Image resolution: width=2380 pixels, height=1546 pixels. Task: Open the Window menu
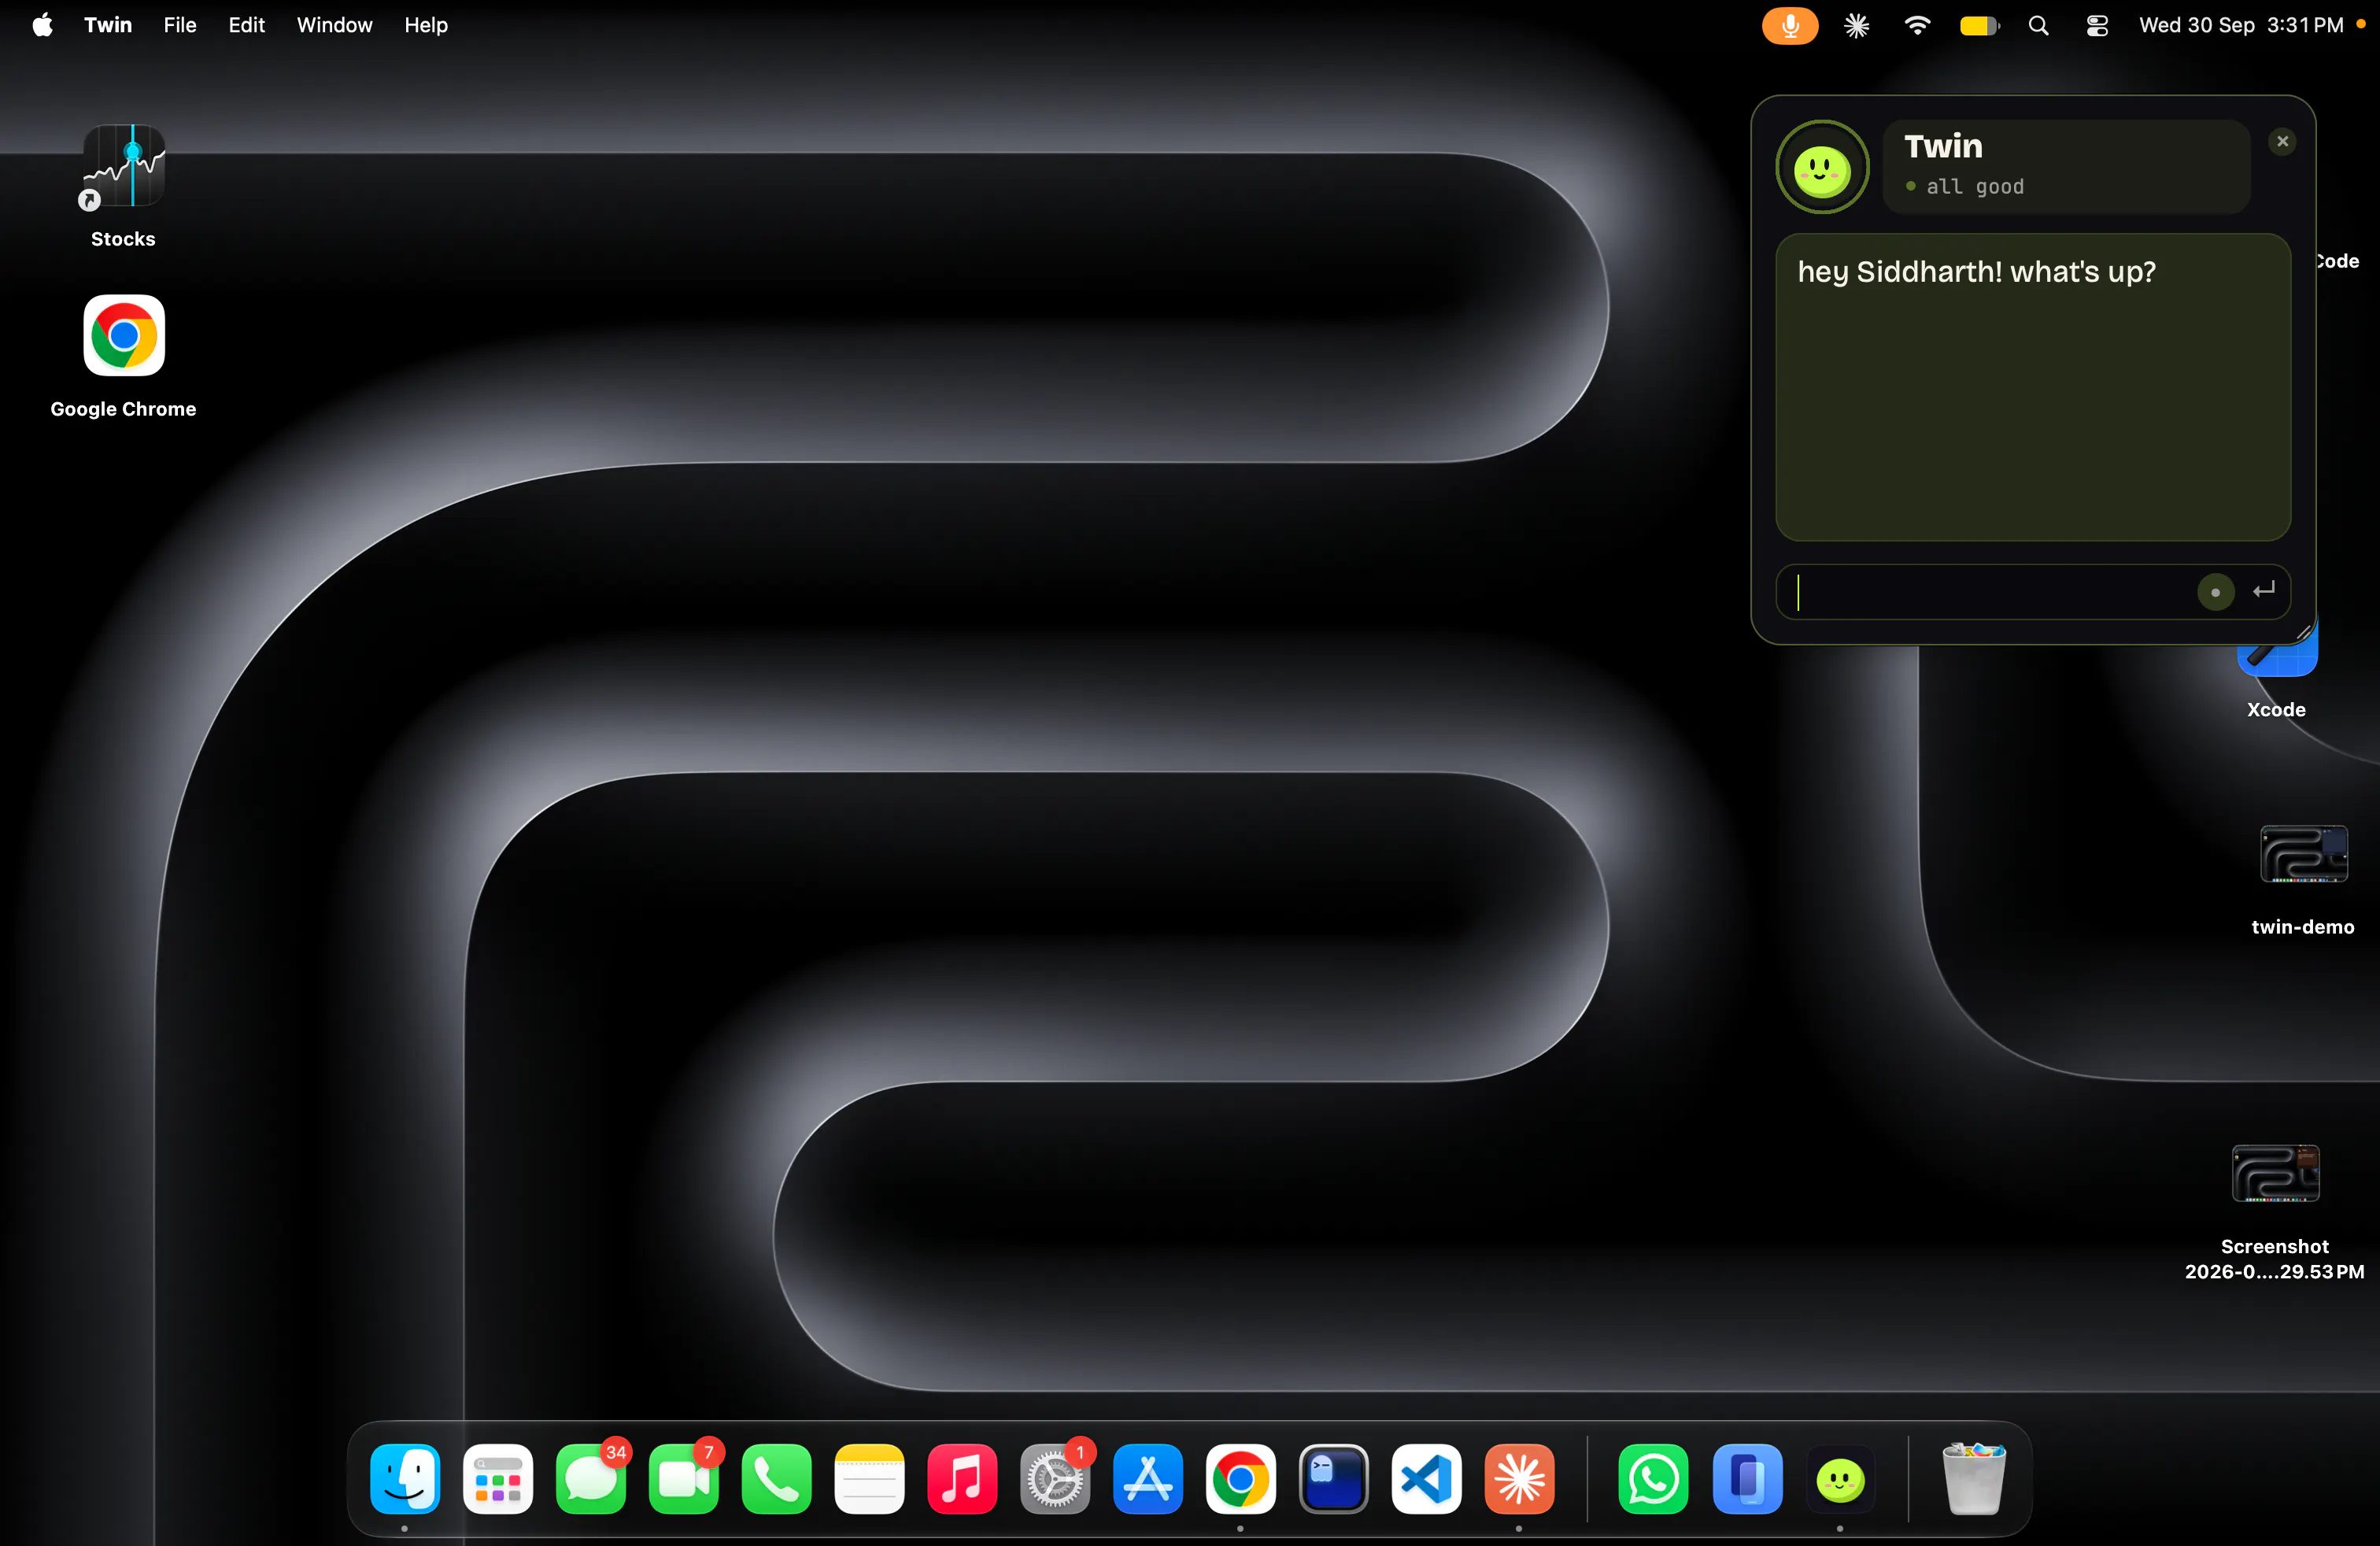coord(334,25)
